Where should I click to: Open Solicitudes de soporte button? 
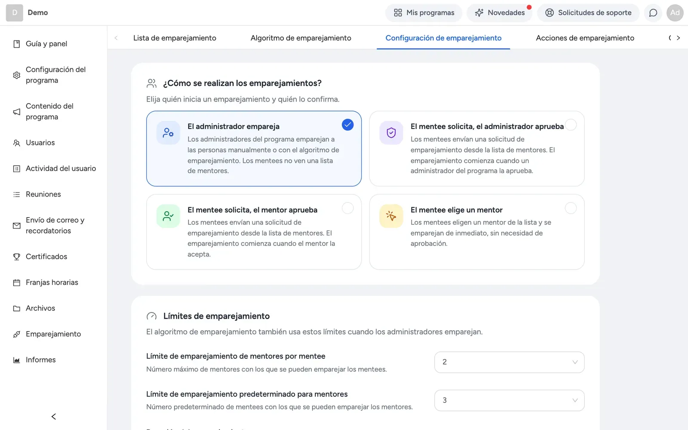(x=588, y=13)
